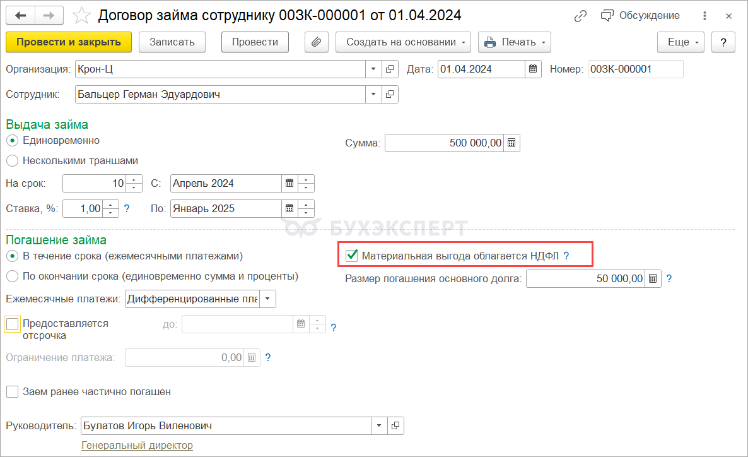The width and height of the screenshot is (748, 457).
Task: Open the Генеральный директор link
Action: click(137, 446)
